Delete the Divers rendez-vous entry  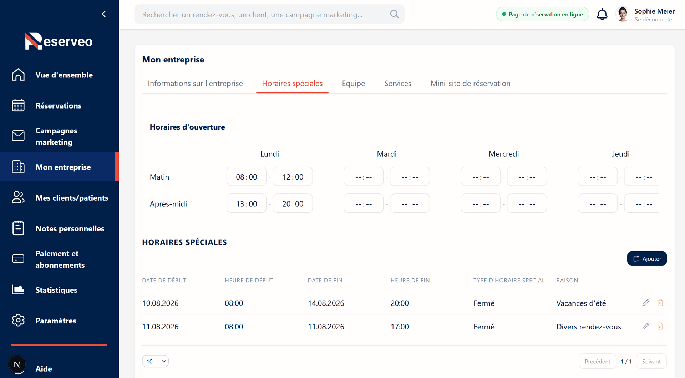pos(660,326)
